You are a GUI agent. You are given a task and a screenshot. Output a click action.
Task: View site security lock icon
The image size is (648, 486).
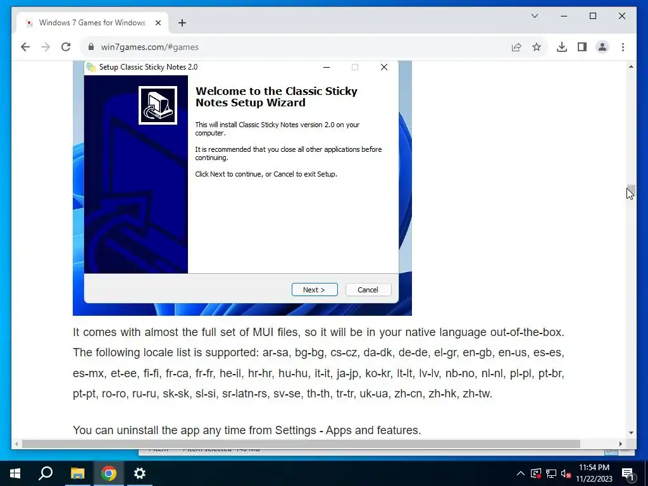coord(91,47)
